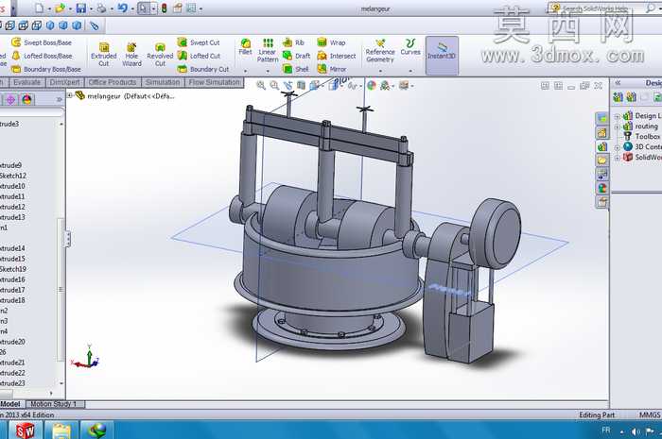The height and width of the screenshot is (439, 662).
Task: Open the Reference Geometry dropdown arrow
Action: [380, 71]
